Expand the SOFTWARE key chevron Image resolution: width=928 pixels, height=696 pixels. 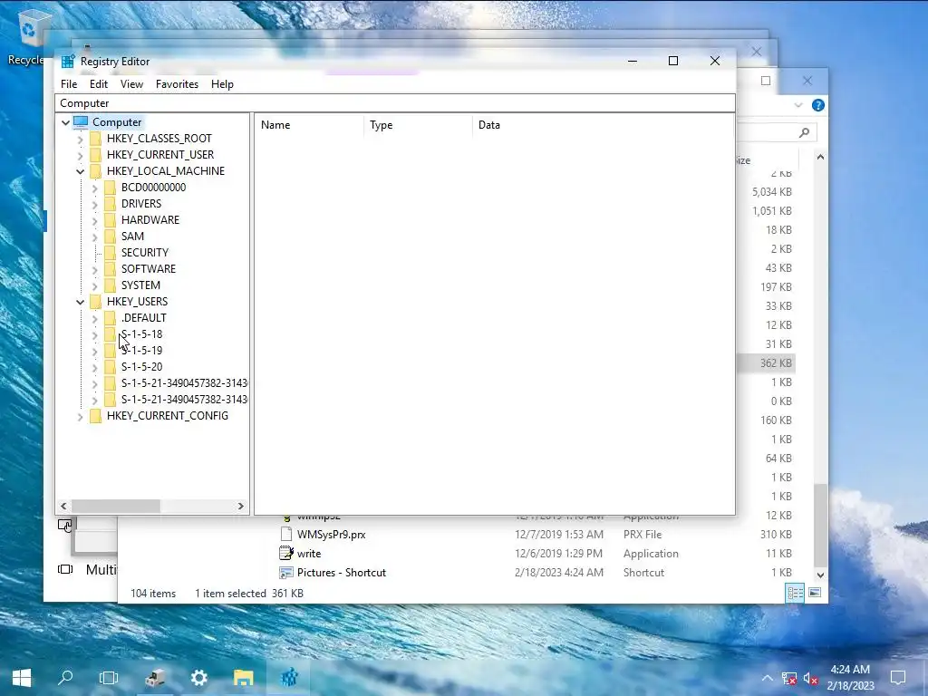[94, 270]
